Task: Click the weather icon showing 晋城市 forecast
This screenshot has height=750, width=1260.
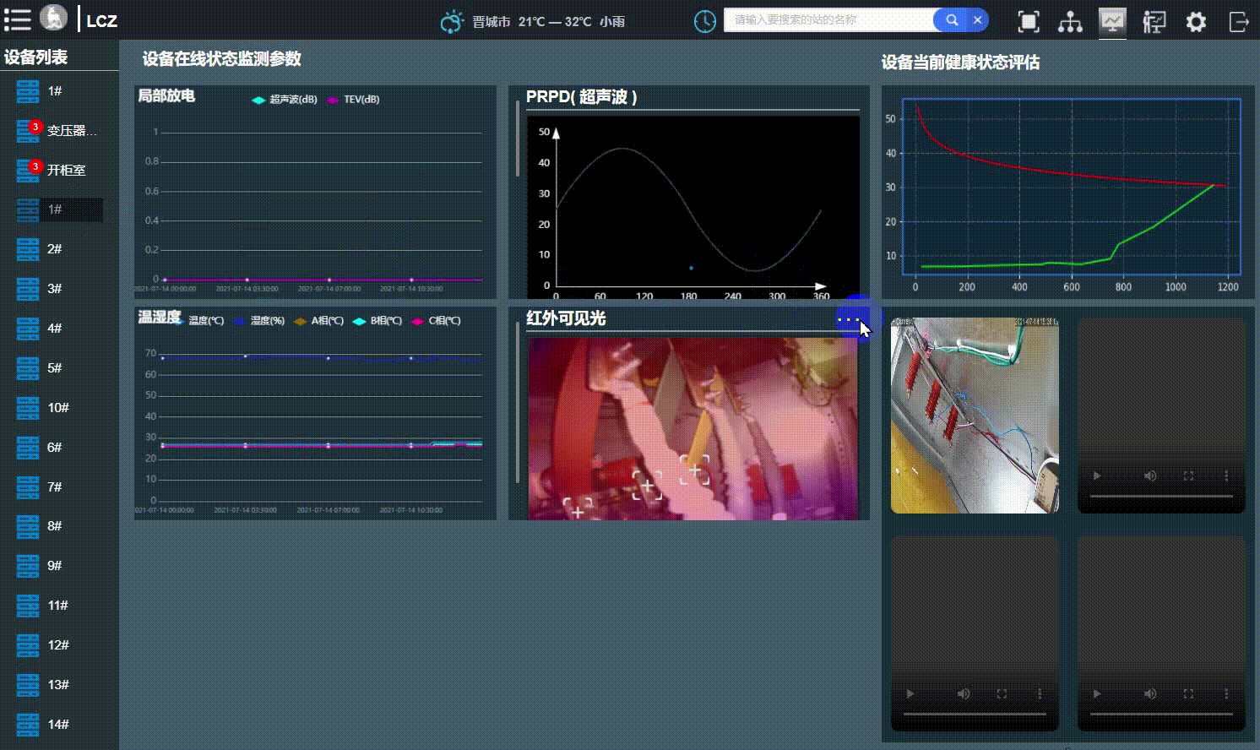Action: pos(452,21)
